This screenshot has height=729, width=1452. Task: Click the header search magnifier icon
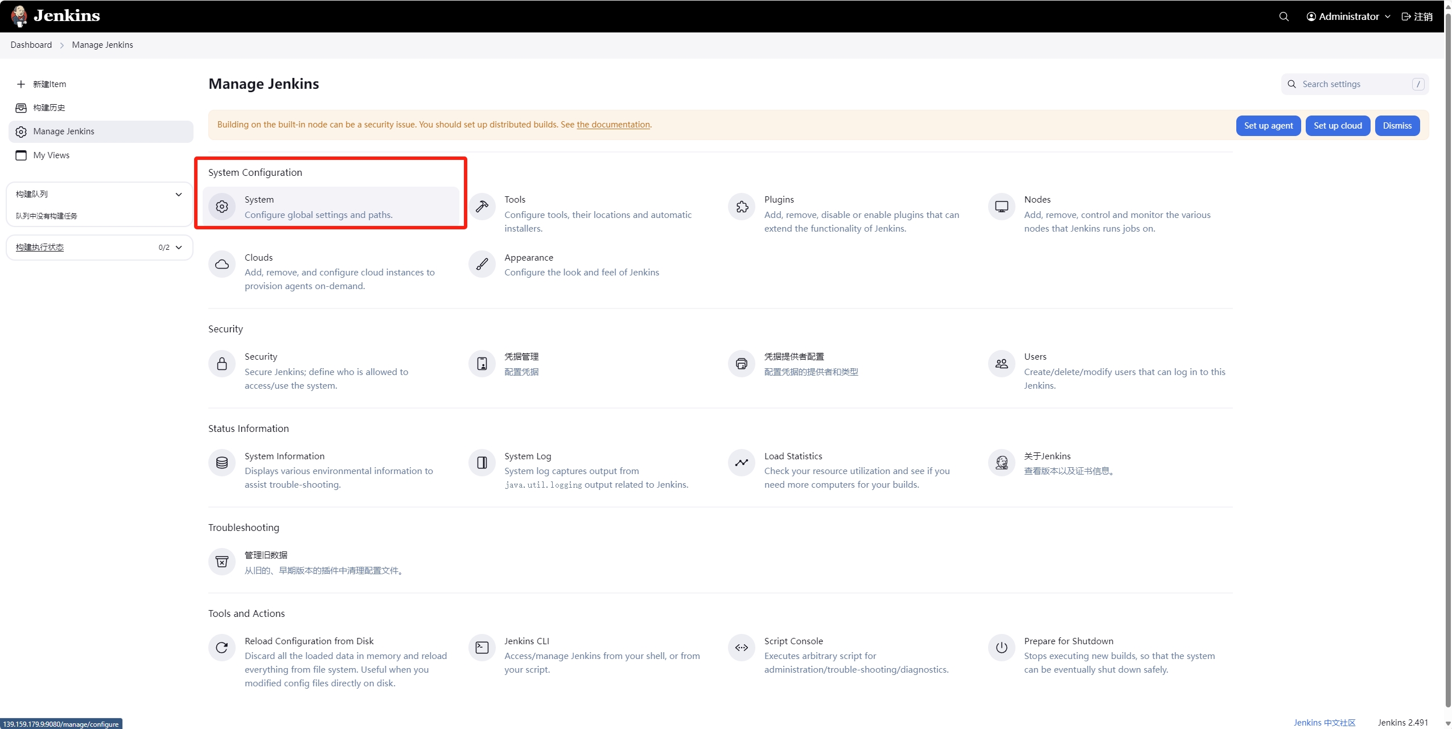pos(1284,17)
